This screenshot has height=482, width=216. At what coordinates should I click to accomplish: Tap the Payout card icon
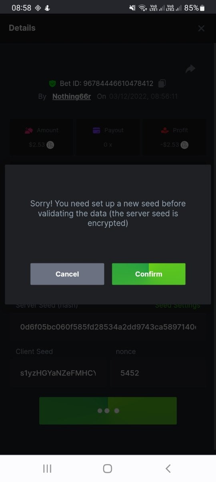96,130
